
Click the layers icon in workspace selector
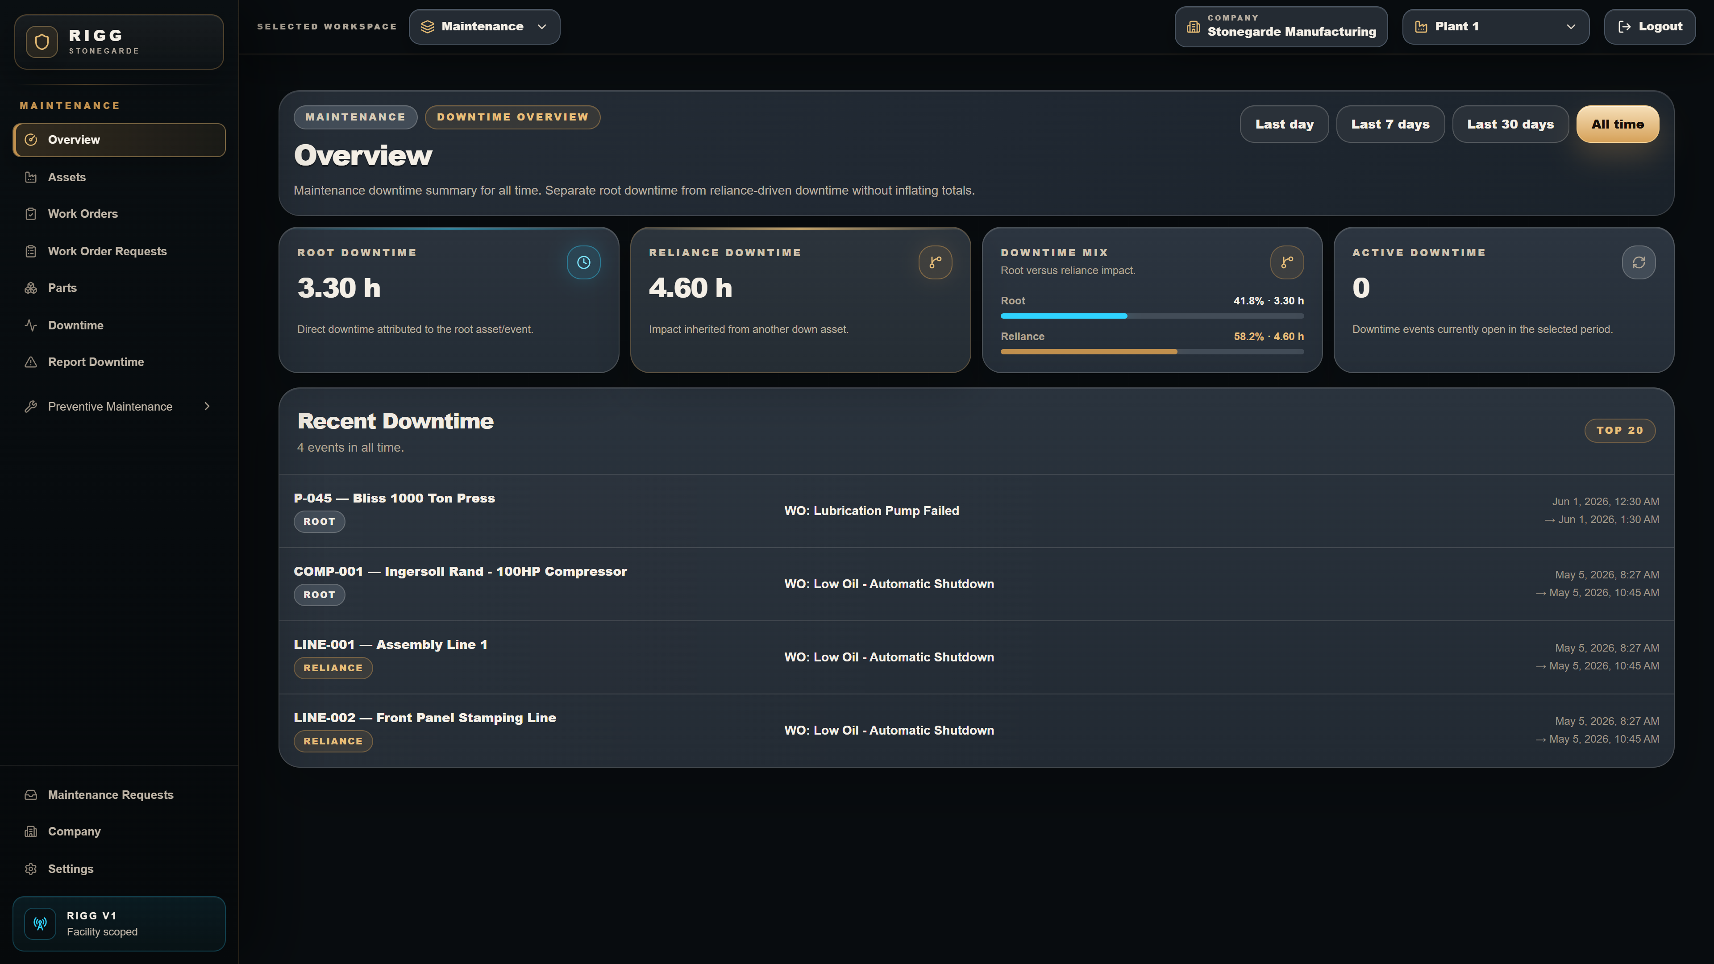tap(427, 27)
